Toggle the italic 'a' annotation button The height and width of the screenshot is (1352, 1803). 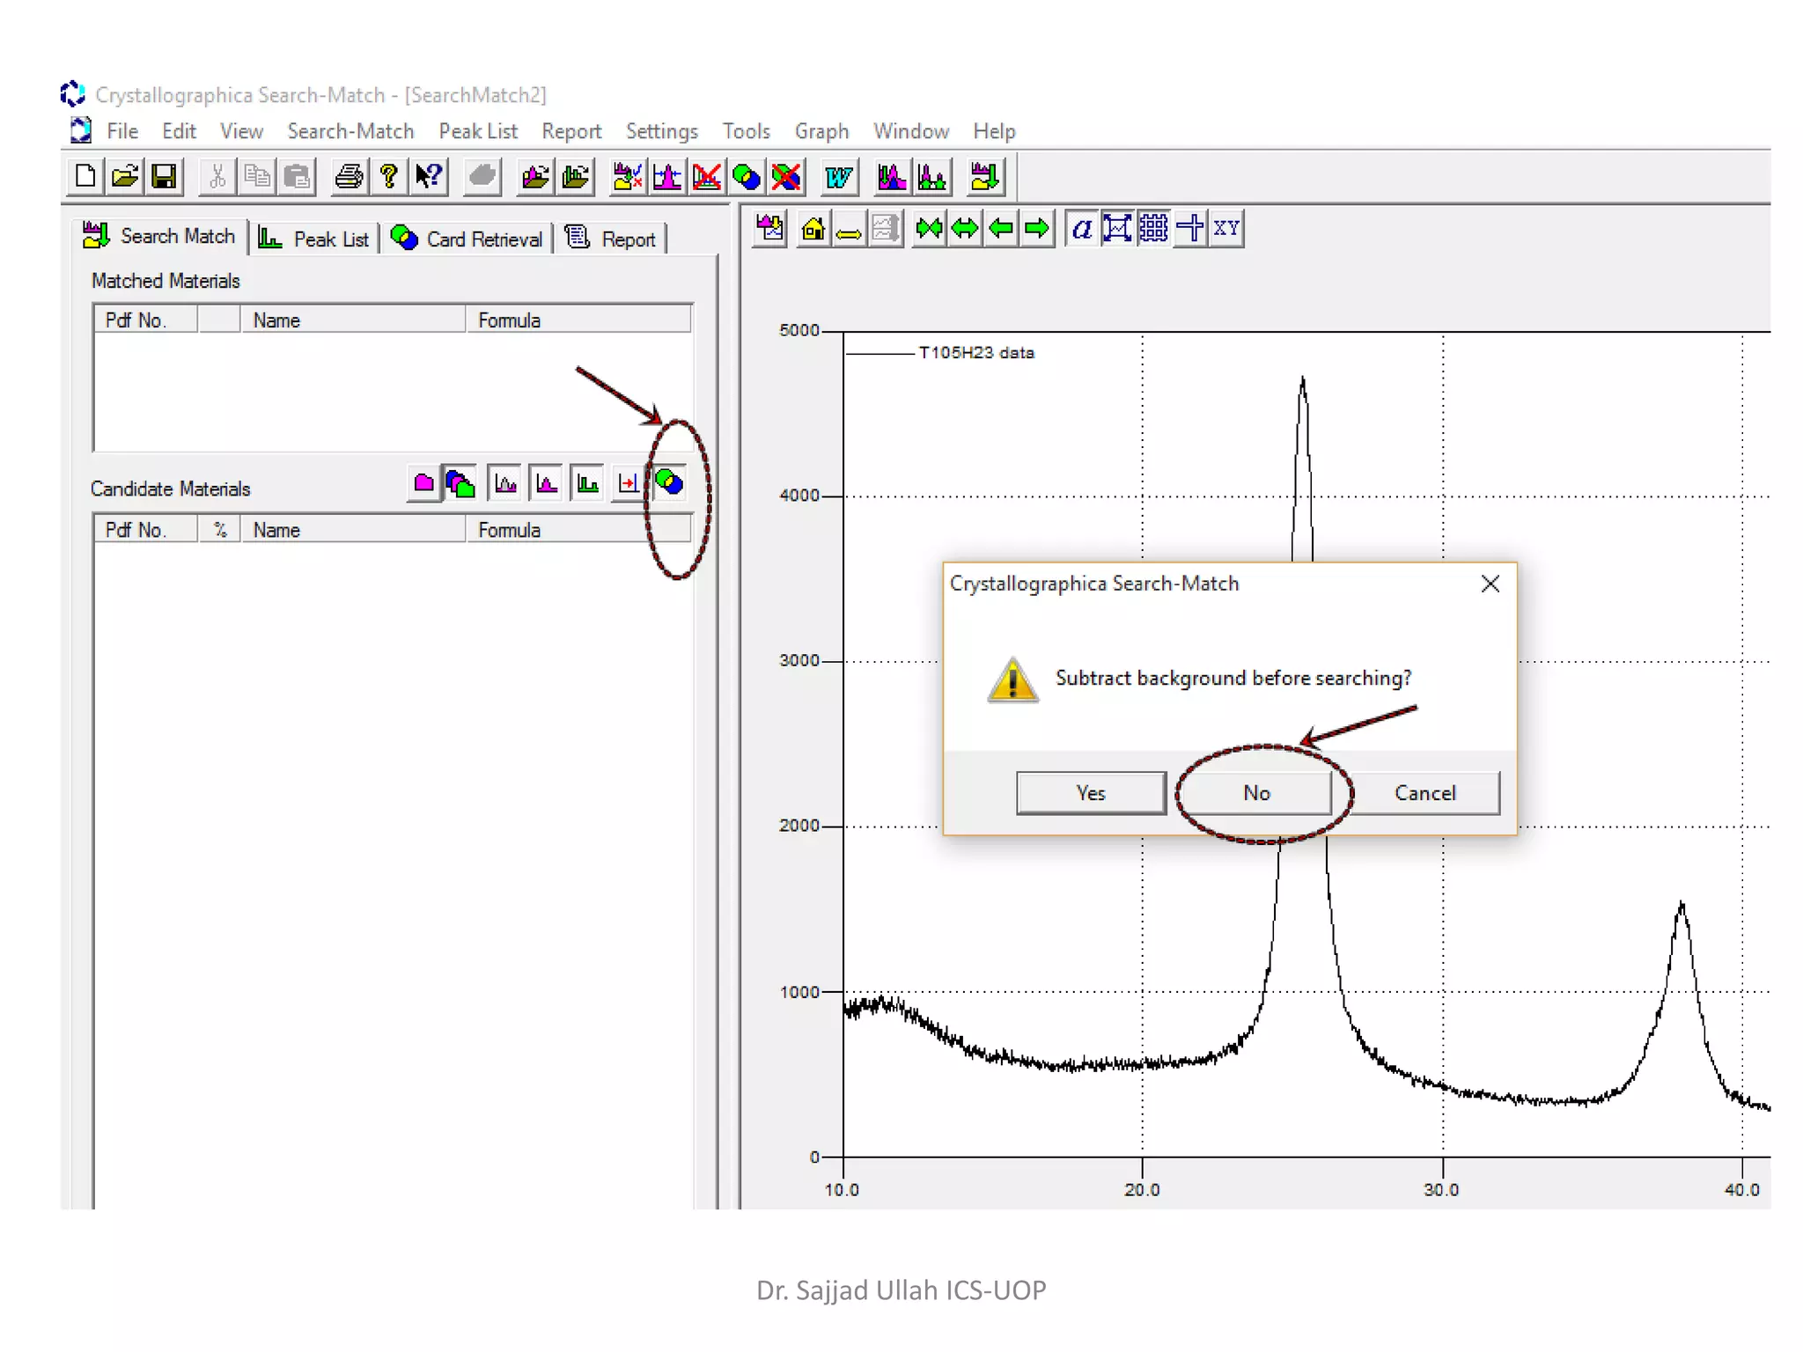point(1082,229)
